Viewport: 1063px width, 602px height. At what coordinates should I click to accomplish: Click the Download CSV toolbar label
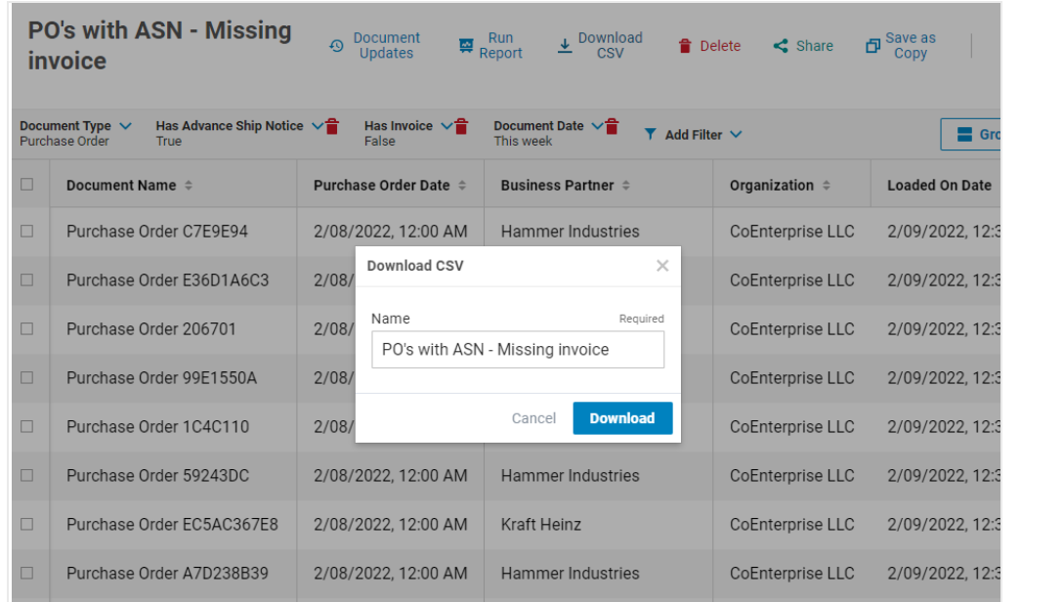click(x=610, y=45)
